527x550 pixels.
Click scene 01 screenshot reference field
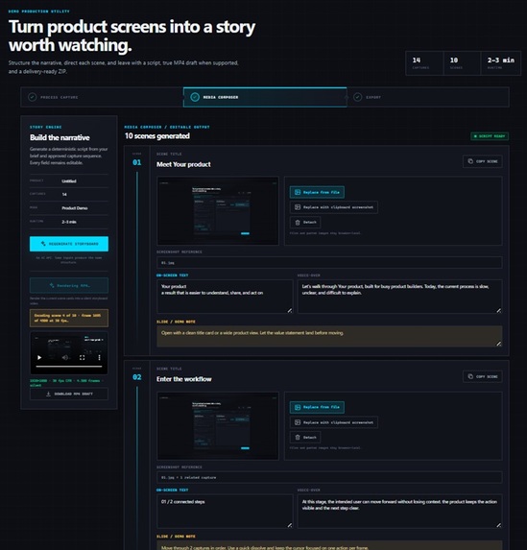329,263
